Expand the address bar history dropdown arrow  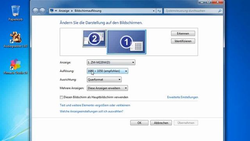tap(154, 11)
